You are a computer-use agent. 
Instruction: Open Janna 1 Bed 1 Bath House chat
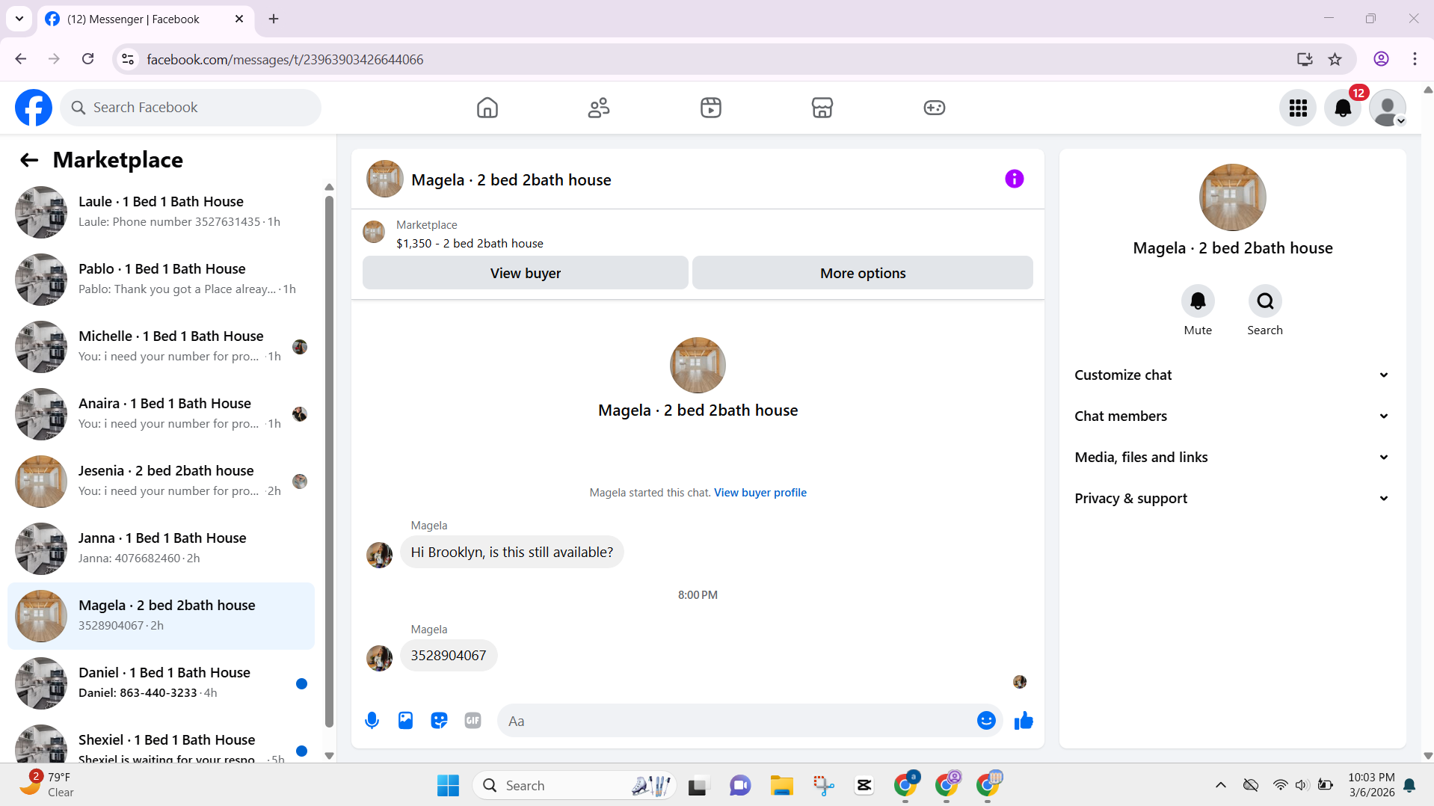[161, 549]
